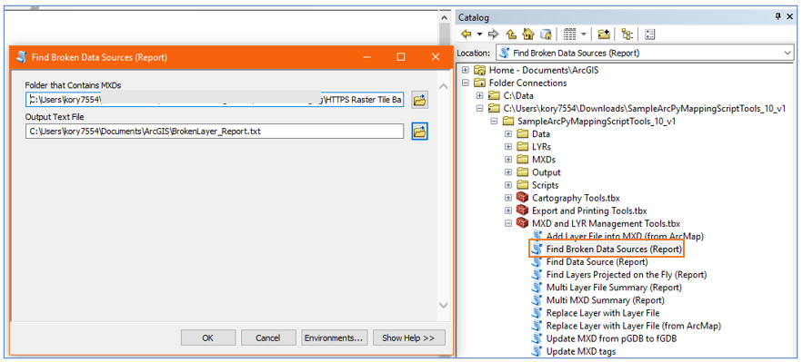Select MXD and LYR Management Tools.tbx
Image resolution: width=803 pixels, height=362 pixels.
pyautogui.click(x=606, y=223)
